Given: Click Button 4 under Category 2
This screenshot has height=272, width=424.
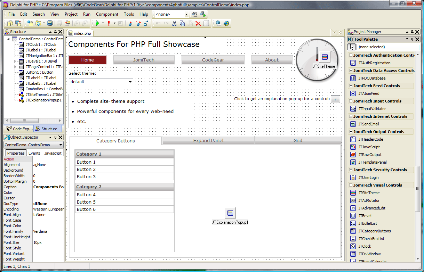Looking at the screenshot, I should (x=125, y=195).
